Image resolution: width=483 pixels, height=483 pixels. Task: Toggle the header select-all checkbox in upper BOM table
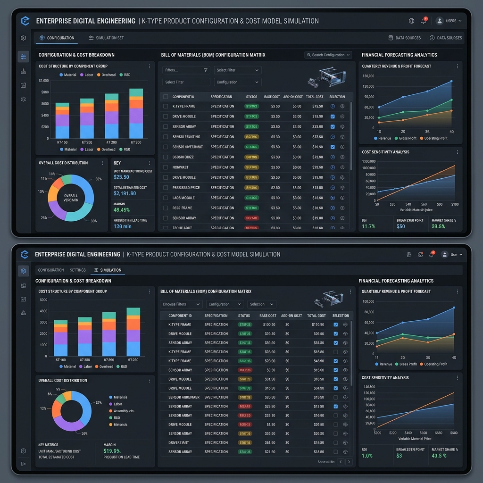tap(166, 97)
